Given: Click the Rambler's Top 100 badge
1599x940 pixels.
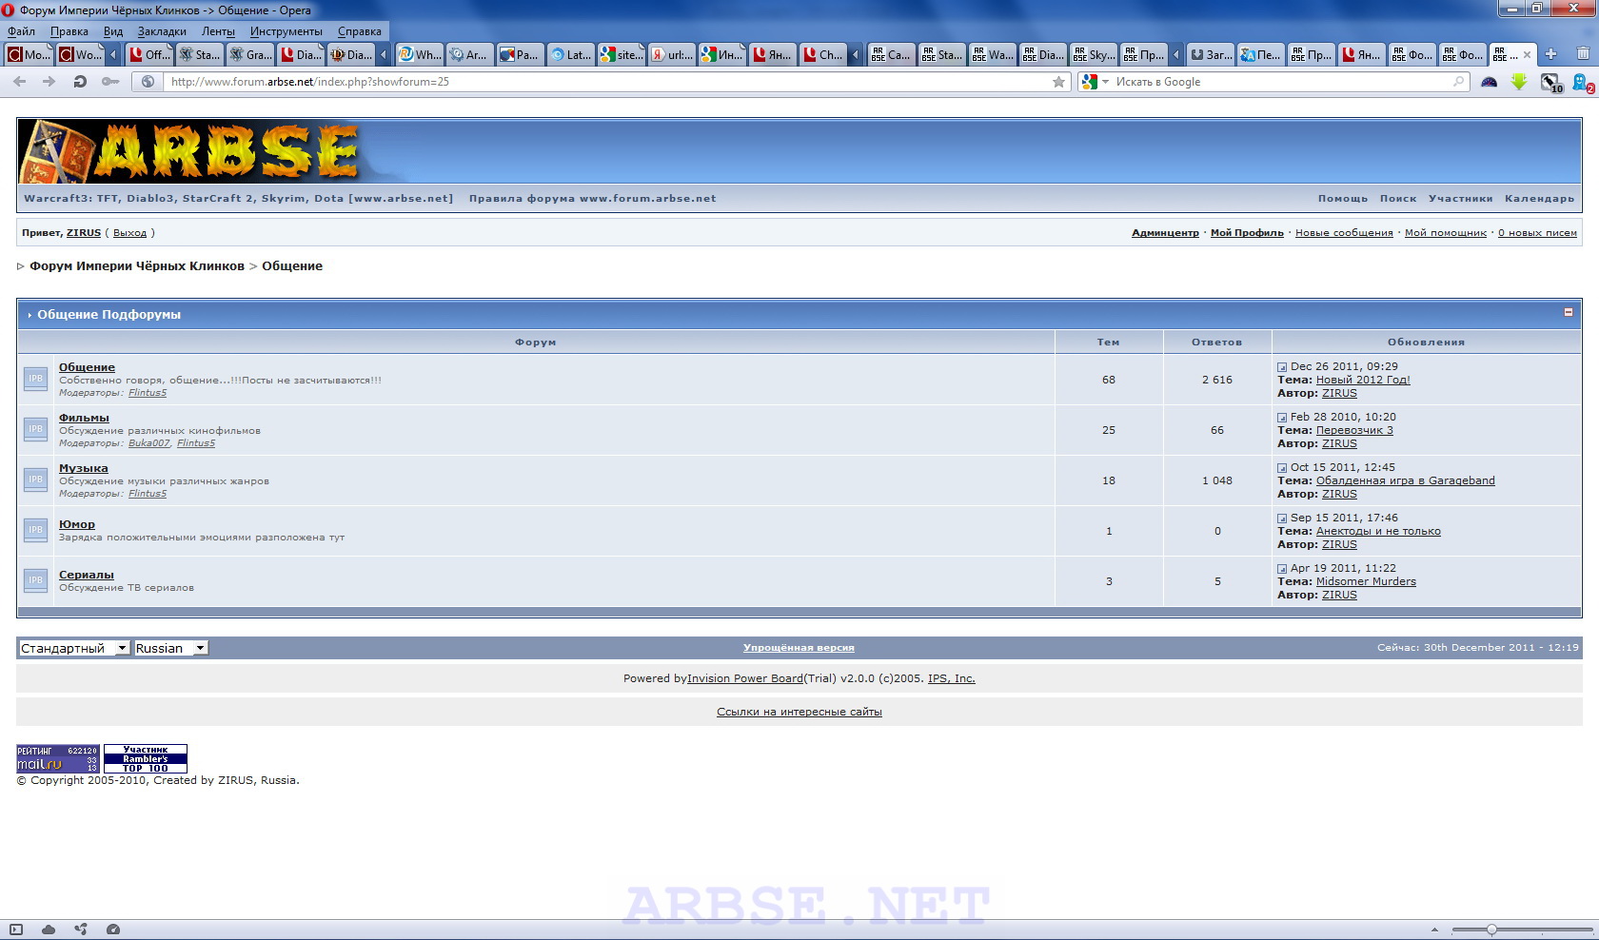Looking at the screenshot, I should pyautogui.click(x=146, y=758).
